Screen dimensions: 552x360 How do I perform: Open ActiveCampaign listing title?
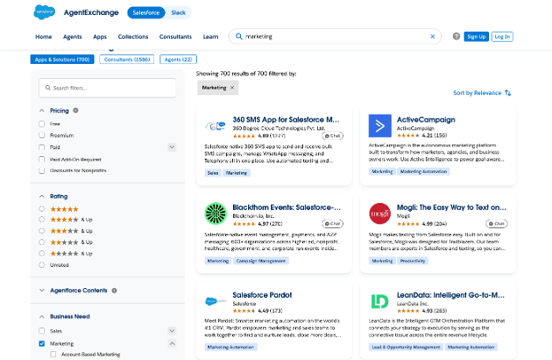(426, 120)
